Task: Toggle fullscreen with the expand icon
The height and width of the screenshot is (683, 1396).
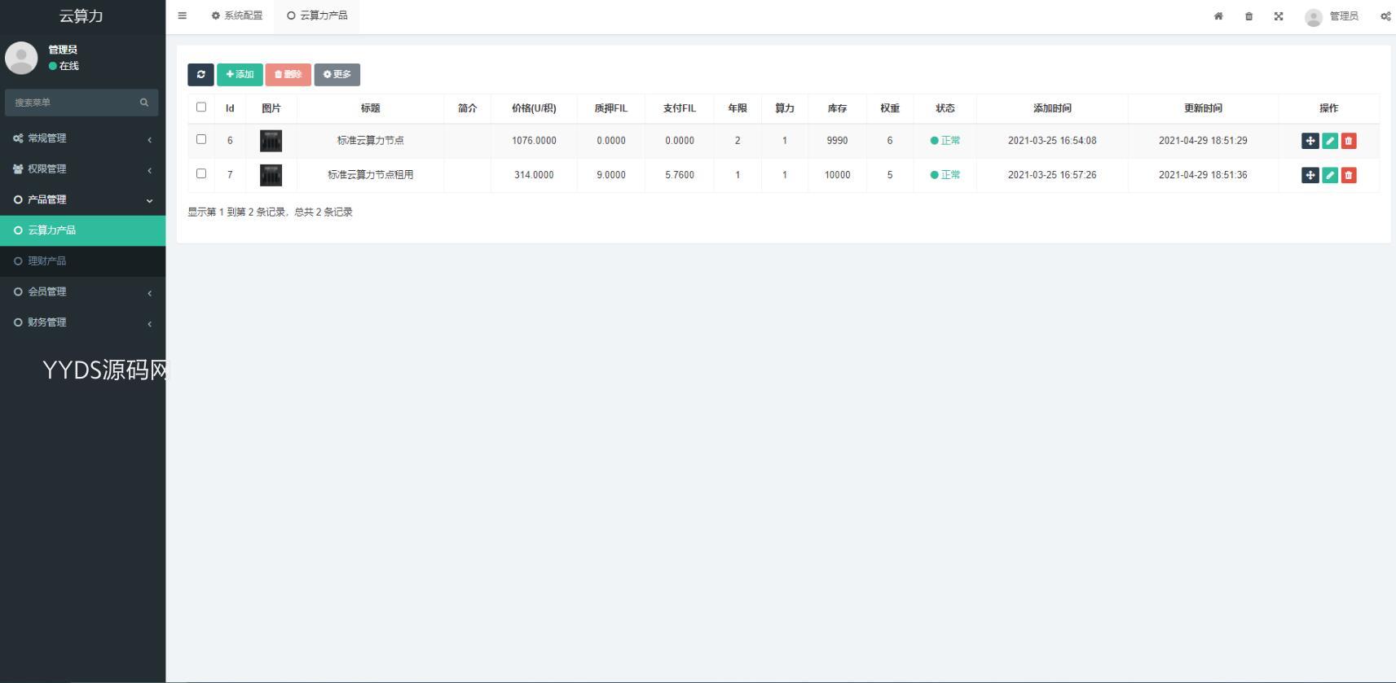Action: coord(1279,16)
